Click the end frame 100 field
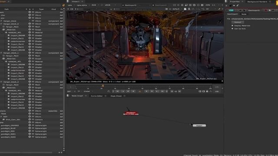The height and width of the screenshot is (156, 278). click(217, 91)
